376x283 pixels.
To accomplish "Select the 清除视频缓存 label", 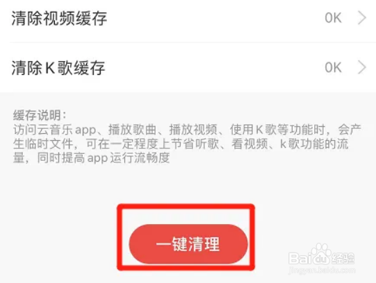I will pyautogui.click(x=59, y=19).
